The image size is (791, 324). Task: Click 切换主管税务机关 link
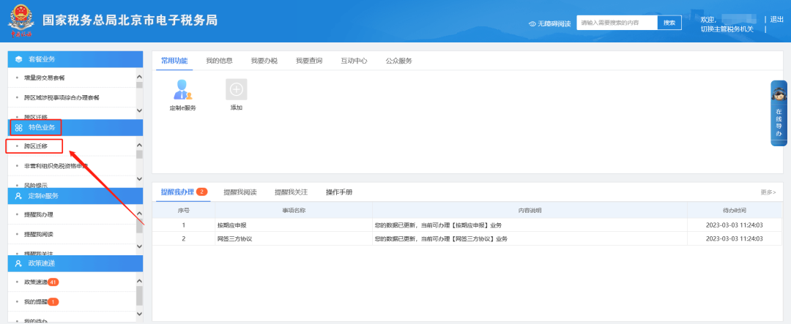point(727,29)
